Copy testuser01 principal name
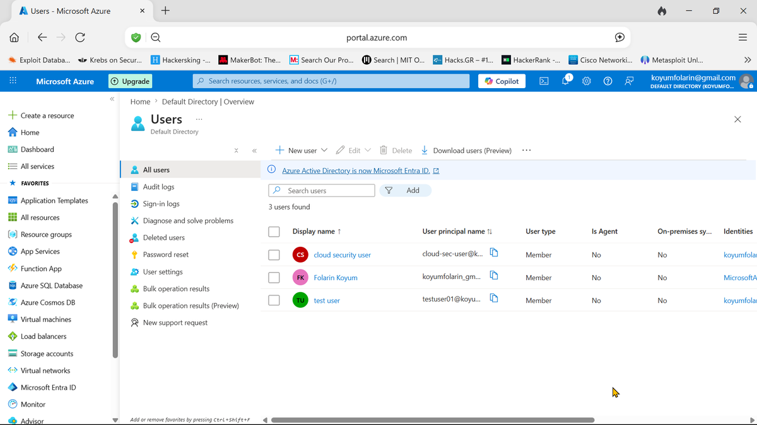The height and width of the screenshot is (425, 757). coord(494,298)
